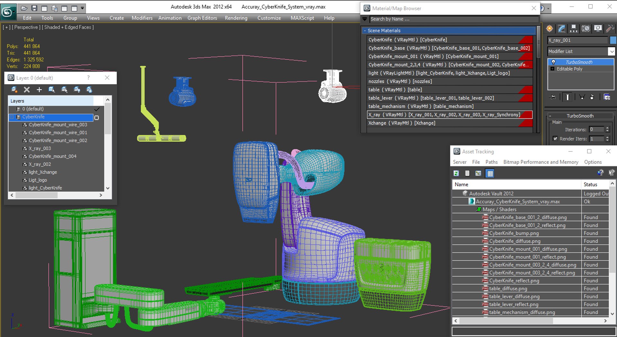
Task: Switch Asset Tracking to Table View icon
Action: coord(490,173)
